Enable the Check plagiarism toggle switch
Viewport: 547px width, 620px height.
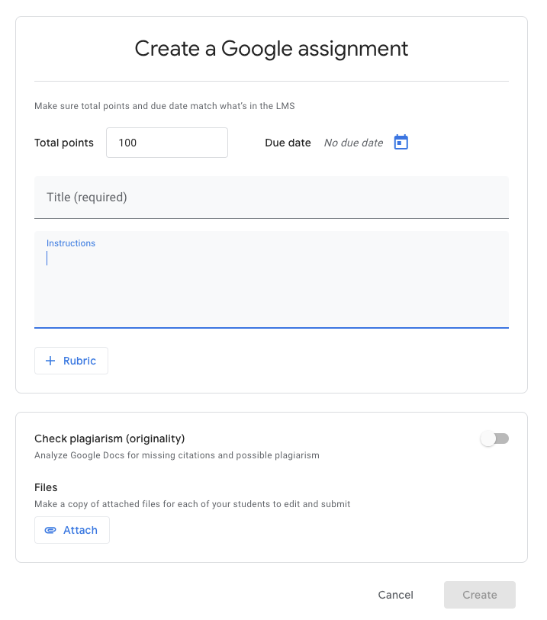point(494,438)
